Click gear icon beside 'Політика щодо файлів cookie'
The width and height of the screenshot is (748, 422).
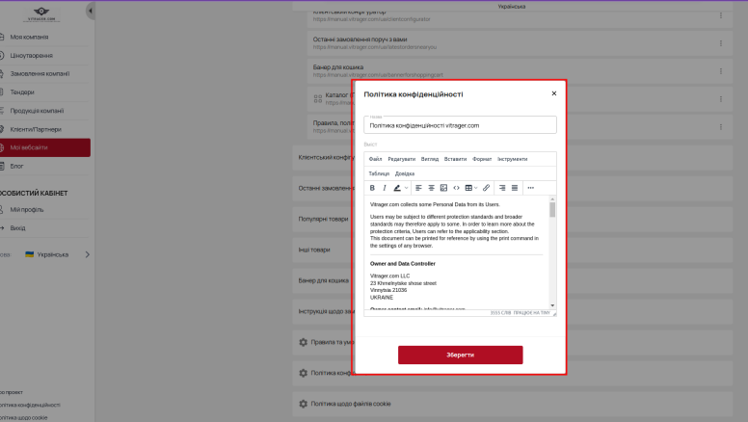pos(303,404)
